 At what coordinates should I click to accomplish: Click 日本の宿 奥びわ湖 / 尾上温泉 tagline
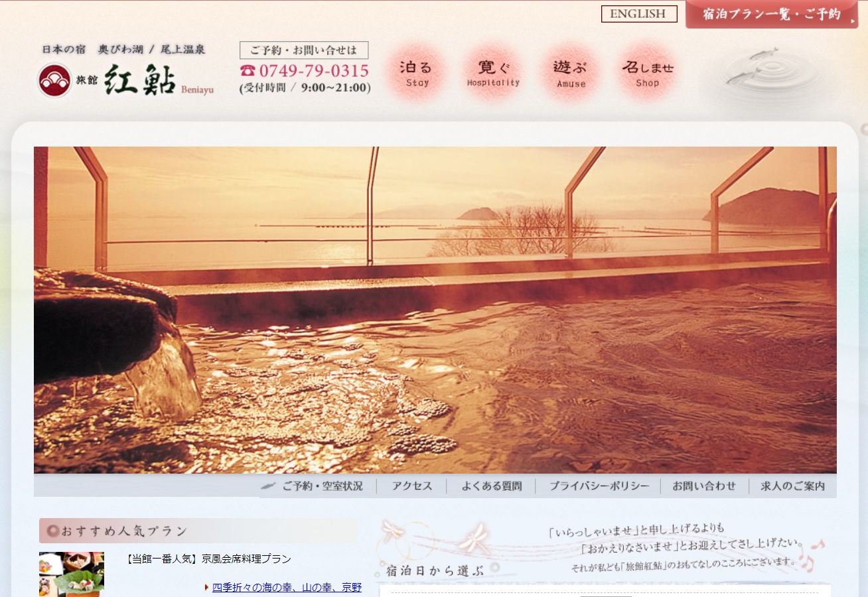click(x=124, y=50)
